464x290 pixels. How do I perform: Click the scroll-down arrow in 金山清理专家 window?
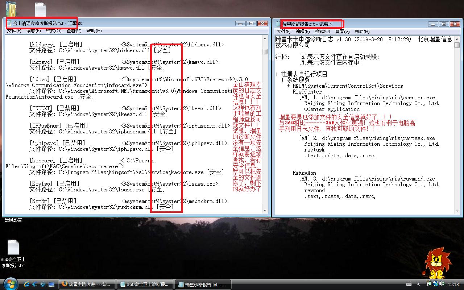click(x=265, y=210)
